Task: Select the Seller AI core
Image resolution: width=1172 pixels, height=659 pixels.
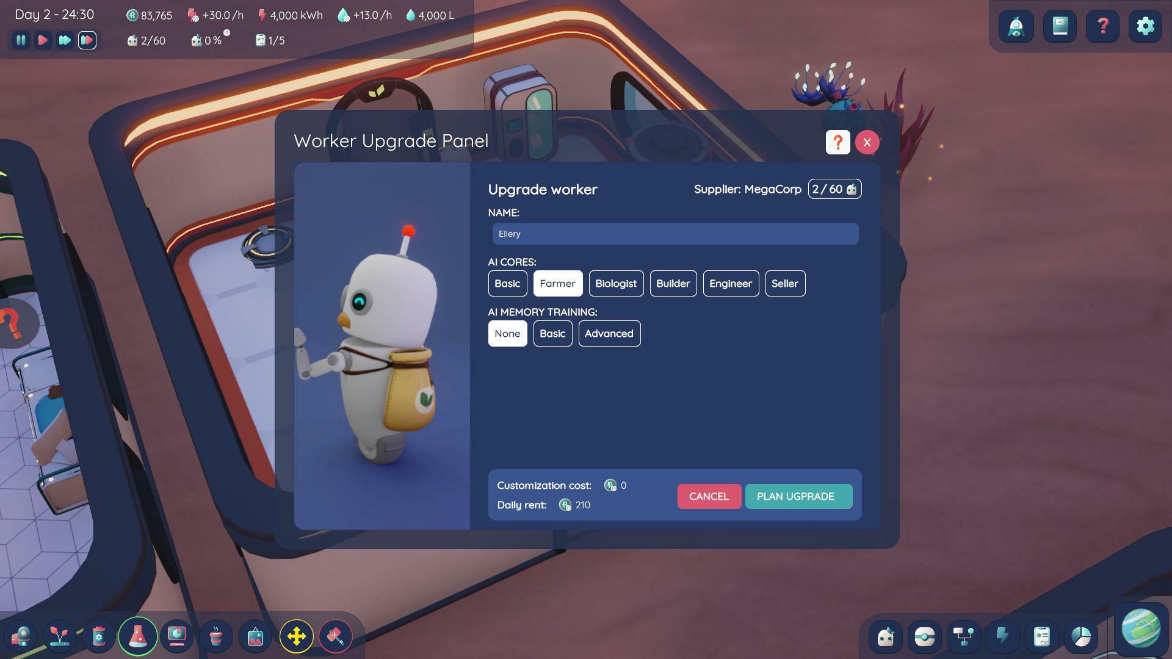Action: (x=785, y=283)
